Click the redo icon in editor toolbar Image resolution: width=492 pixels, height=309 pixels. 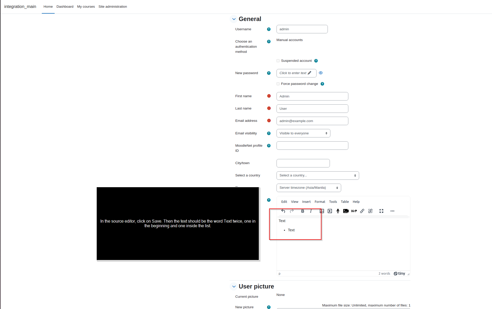292,211
